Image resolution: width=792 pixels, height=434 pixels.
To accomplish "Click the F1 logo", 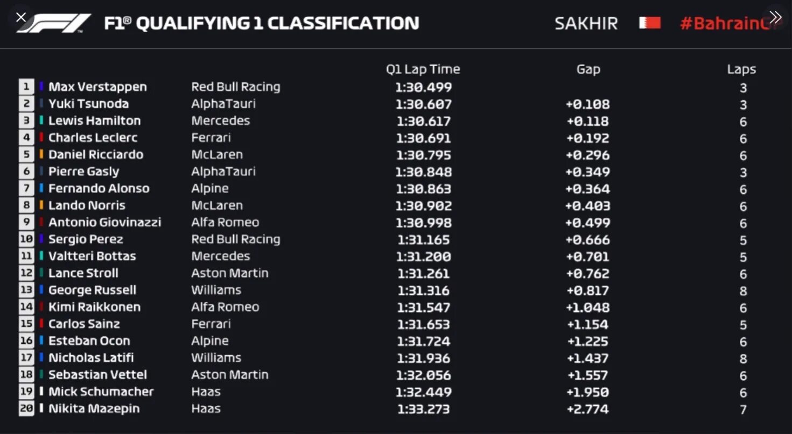I will 54,23.
